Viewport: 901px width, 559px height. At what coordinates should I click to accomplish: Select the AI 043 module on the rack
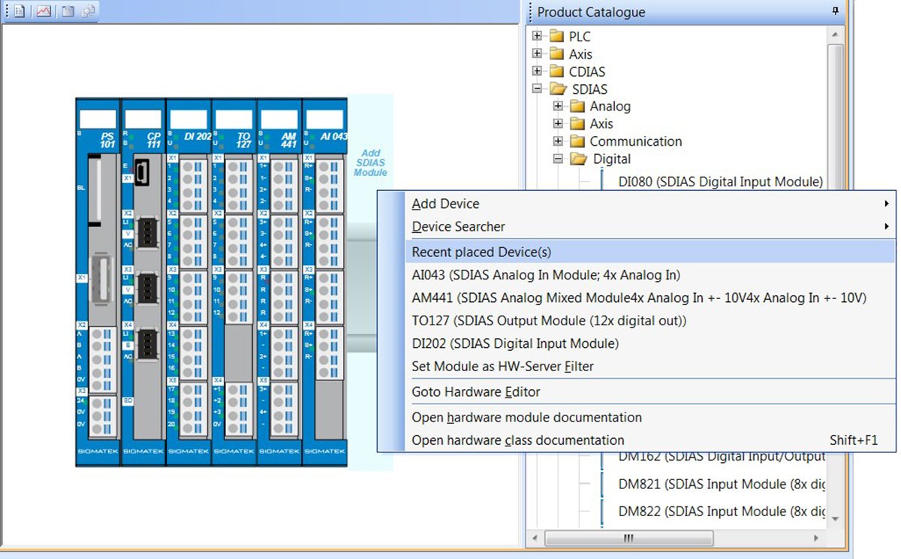325,282
